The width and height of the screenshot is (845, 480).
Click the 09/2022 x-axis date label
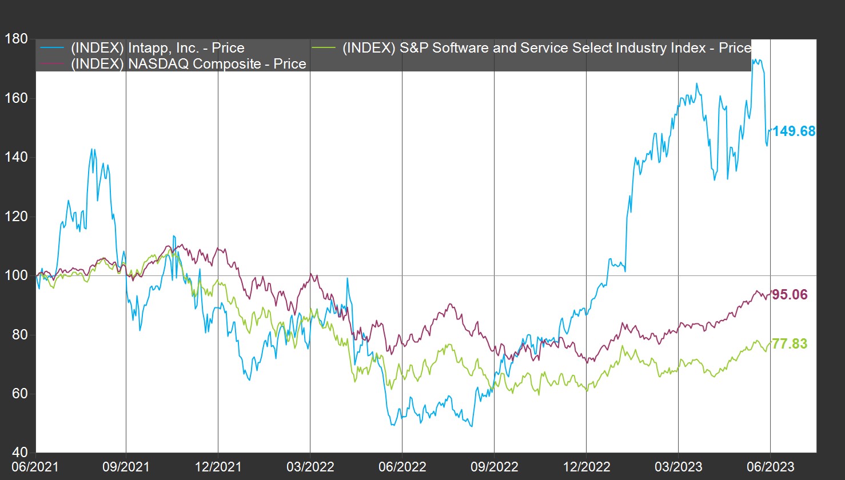494,467
